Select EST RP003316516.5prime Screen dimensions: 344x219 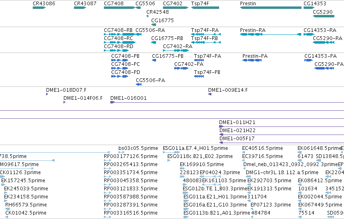pyautogui.click(x=108, y=217)
